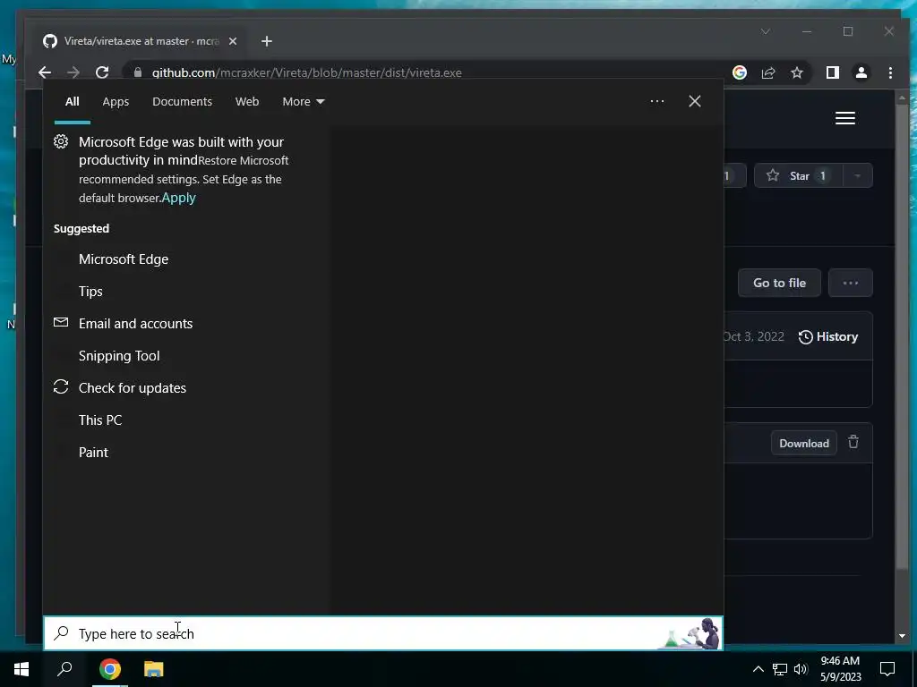Image resolution: width=917 pixels, height=687 pixels.
Task: Click the Chrome forward arrow
Action: click(73, 72)
